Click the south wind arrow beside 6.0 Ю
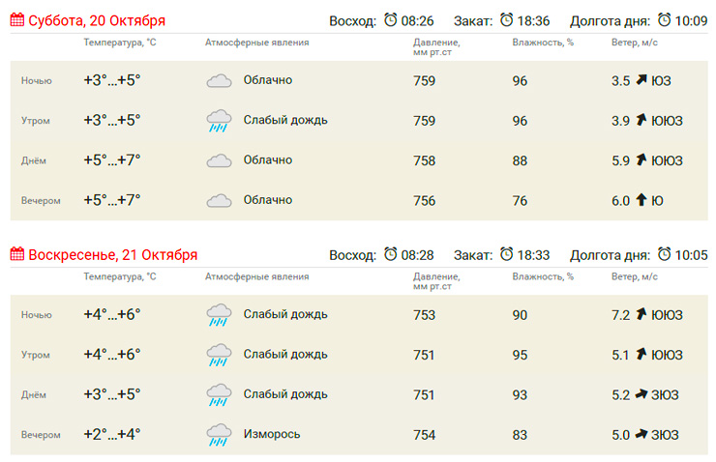 (641, 200)
